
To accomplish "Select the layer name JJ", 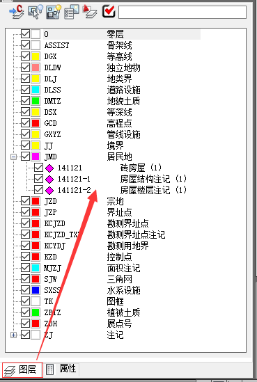I will click(48, 145).
